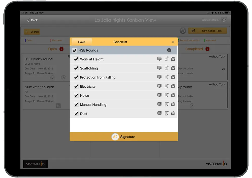Click the Search field
Viewport: 252px width, 178px height.
click(32, 32)
